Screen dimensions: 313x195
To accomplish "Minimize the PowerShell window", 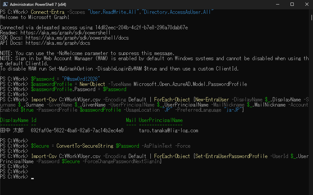I will coord(278,5).
